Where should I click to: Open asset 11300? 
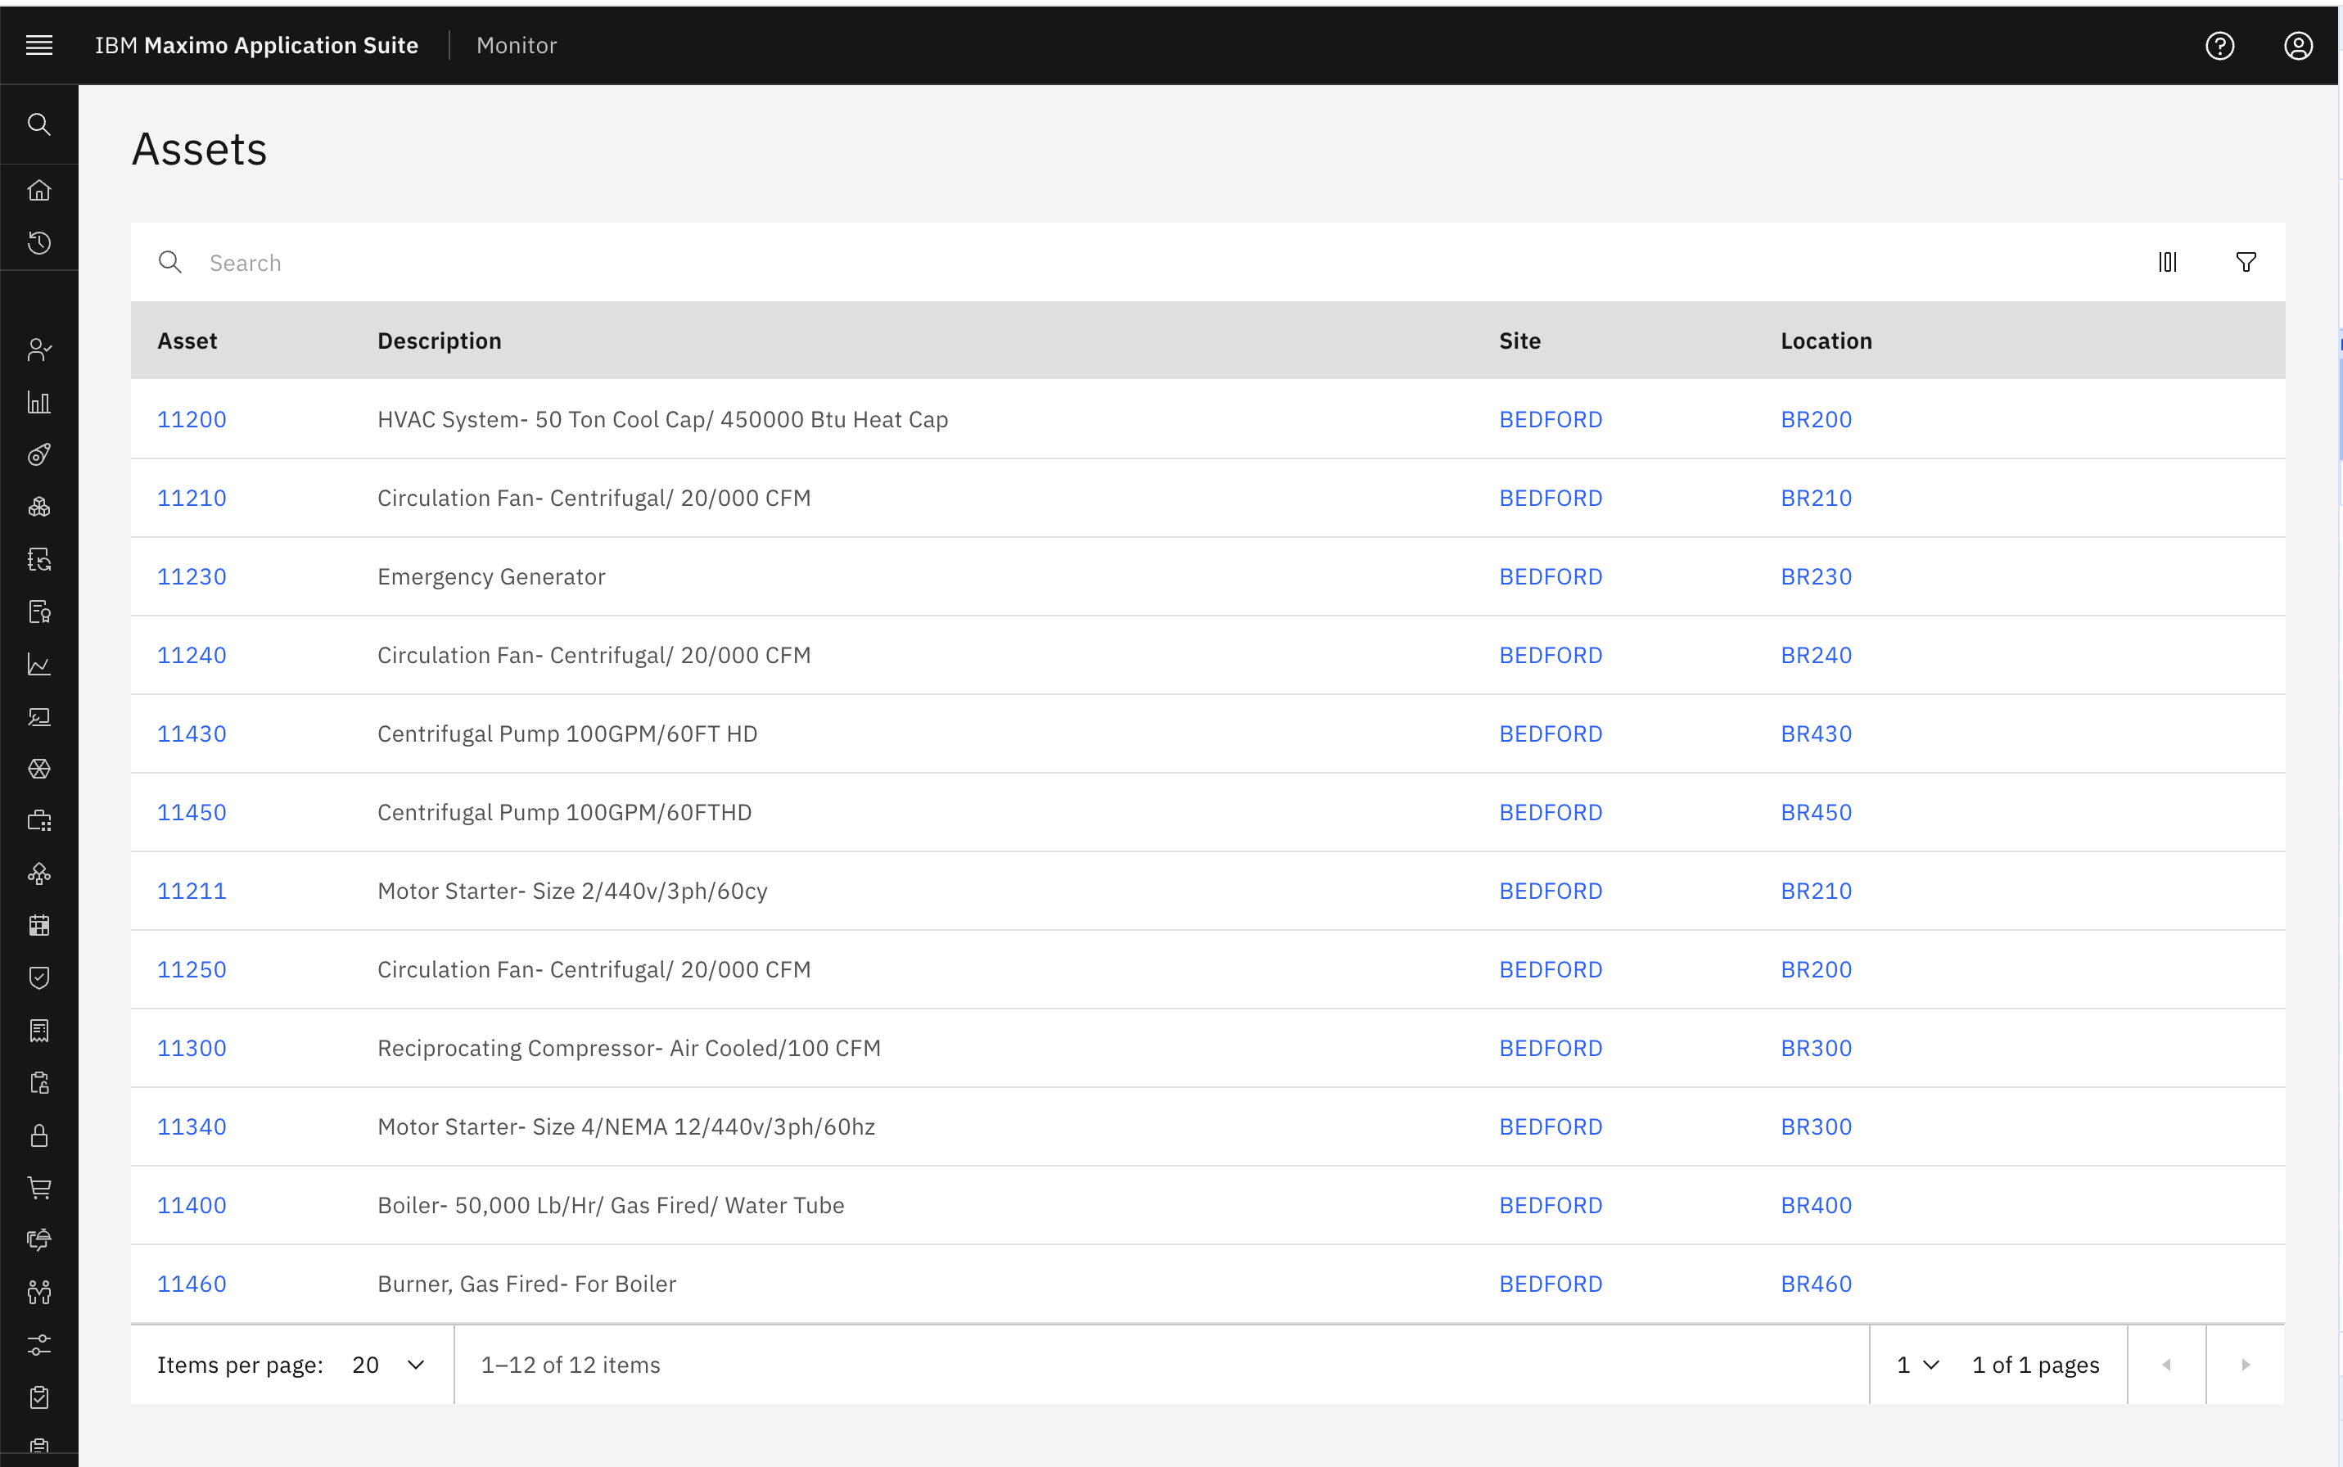click(x=192, y=1048)
